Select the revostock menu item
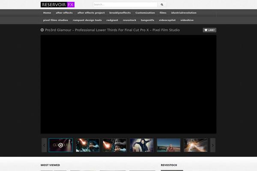 pyautogui.click(x=129, y=20)
